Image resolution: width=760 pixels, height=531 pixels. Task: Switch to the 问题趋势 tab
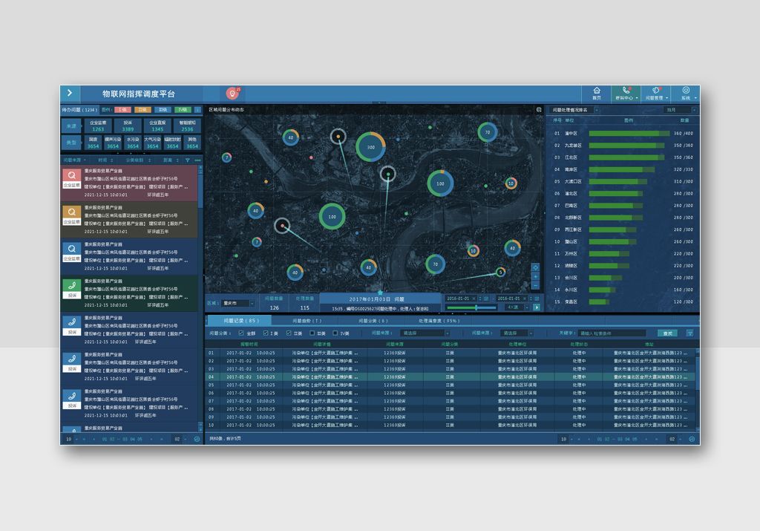pyautogui.click(x=306, y=321)
